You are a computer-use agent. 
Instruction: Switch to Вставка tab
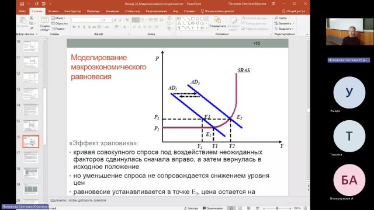click(53, 11)
